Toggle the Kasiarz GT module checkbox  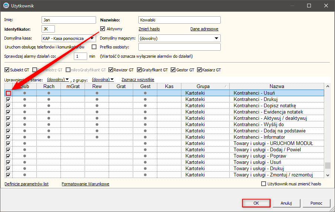(x=199, y=70)
